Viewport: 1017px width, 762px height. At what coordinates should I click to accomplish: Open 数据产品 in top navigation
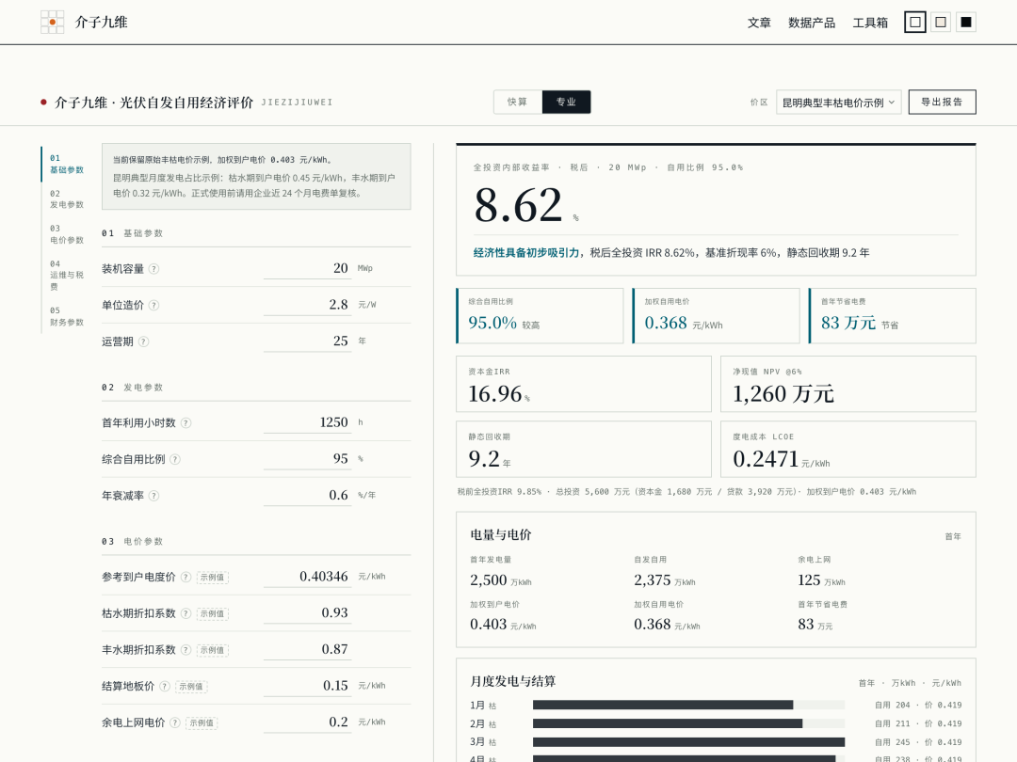click(x=812, y=23)
